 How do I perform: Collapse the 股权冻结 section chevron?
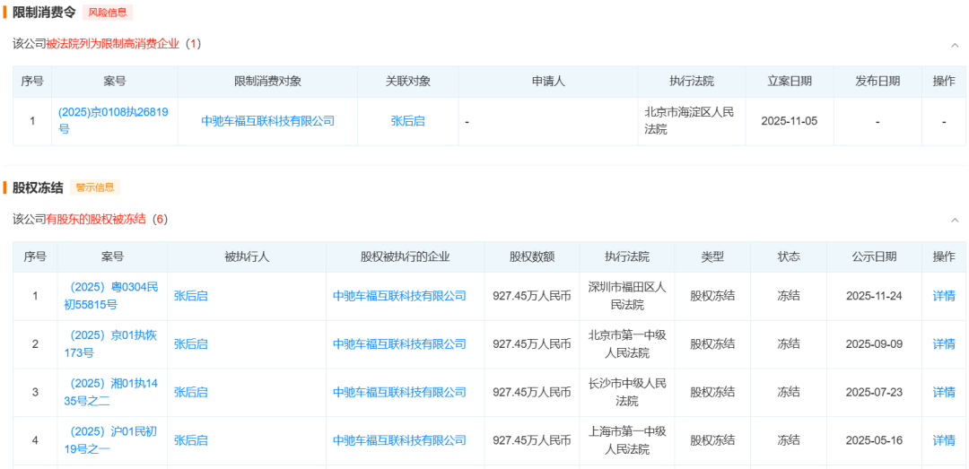tap(955, 220)
